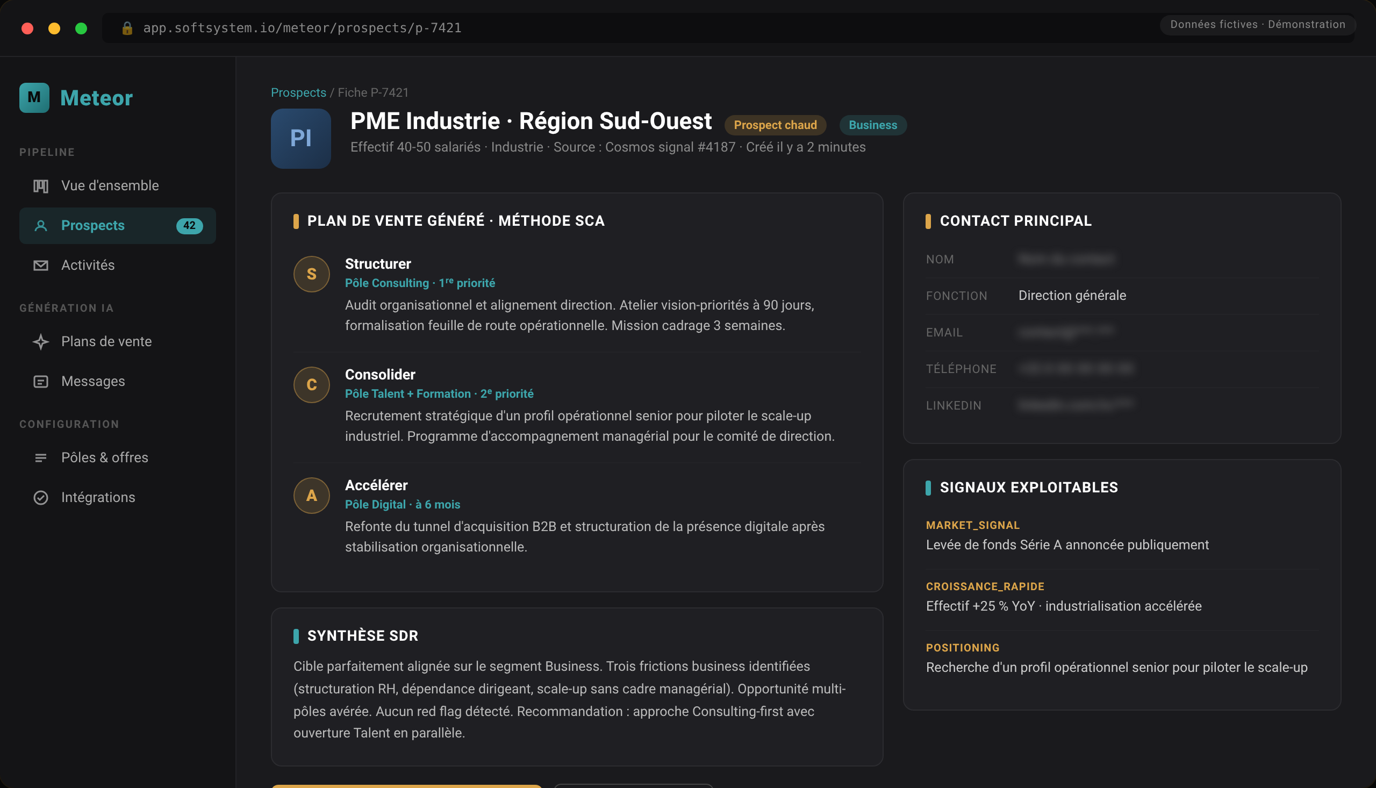This screenshot has width=1376, height=788.
Task: Click the blurred Téléphone value
Action: (x=1075, y=369)
